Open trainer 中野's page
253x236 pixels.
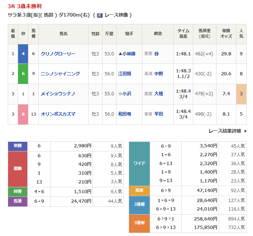click(159, 74)
